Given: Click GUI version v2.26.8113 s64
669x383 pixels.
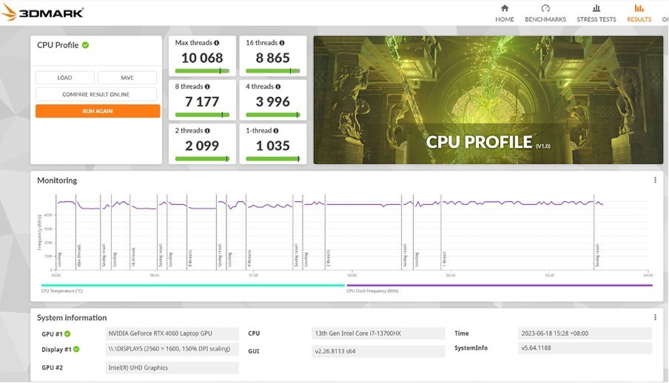Looking at the screenshot, I should 378,351.
